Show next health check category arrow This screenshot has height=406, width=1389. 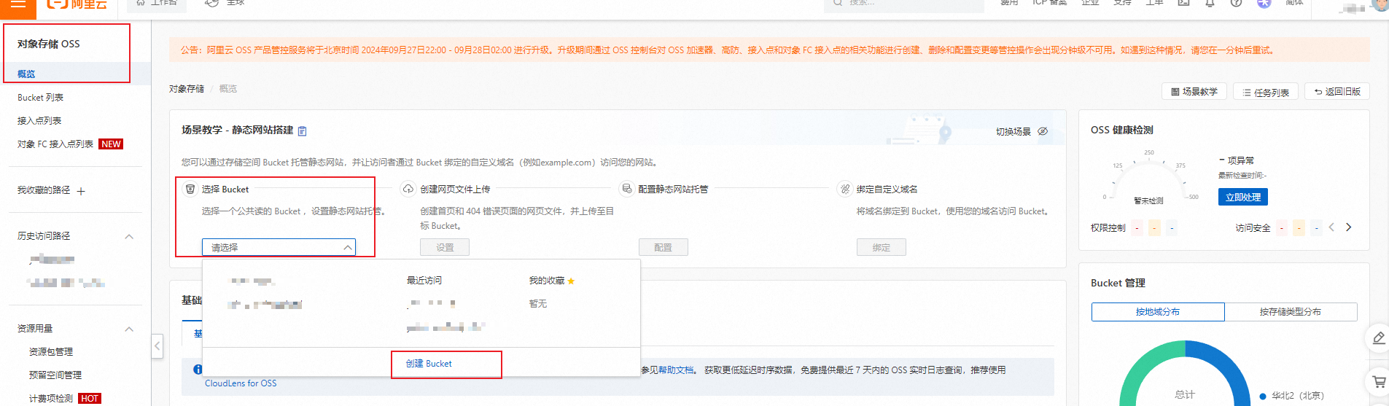pos(1348,227)
